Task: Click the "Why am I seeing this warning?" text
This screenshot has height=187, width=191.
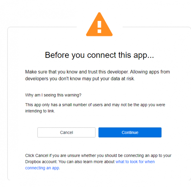Action: pos(53,95)
